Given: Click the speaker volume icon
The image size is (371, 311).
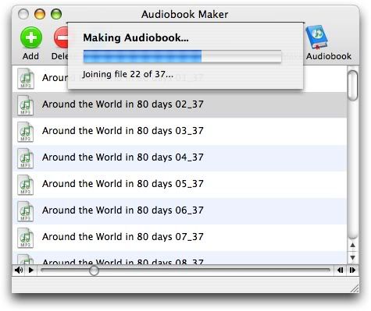Looking at the screenshot, I should 19,270.
